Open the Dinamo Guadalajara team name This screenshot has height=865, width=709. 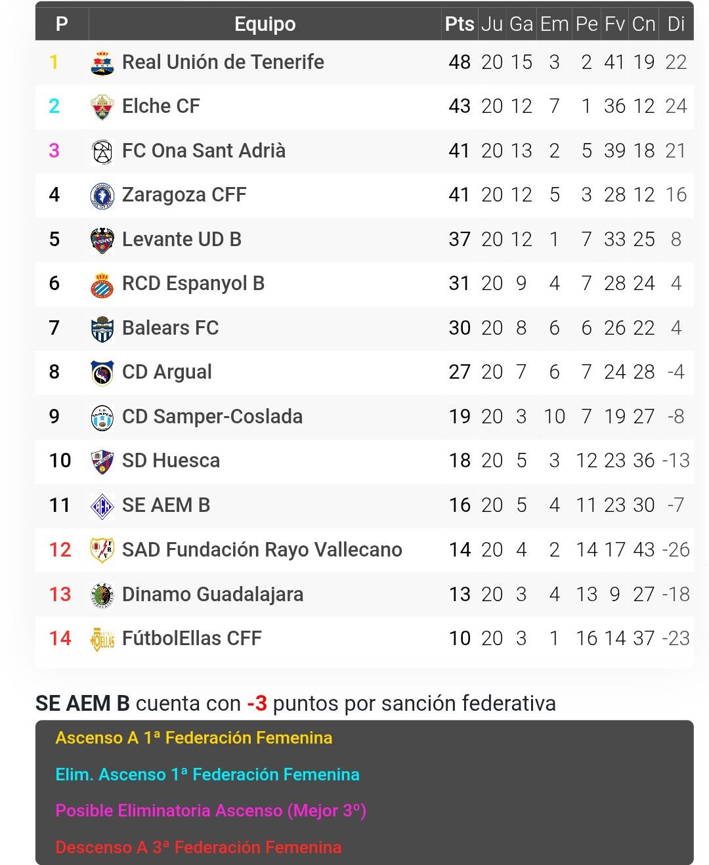[213, 594]
